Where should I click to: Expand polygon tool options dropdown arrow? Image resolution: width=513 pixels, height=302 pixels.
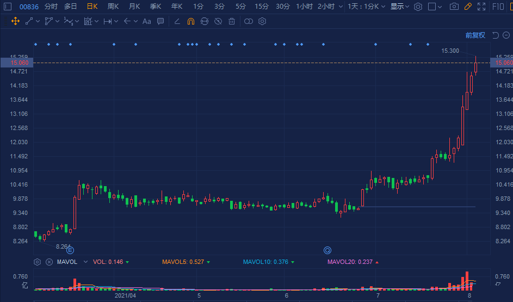(x=58, y=22)
